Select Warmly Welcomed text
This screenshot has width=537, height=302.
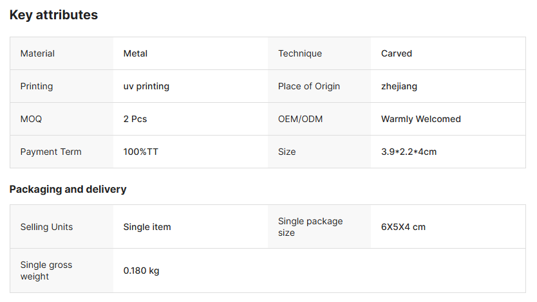point(420,119)
